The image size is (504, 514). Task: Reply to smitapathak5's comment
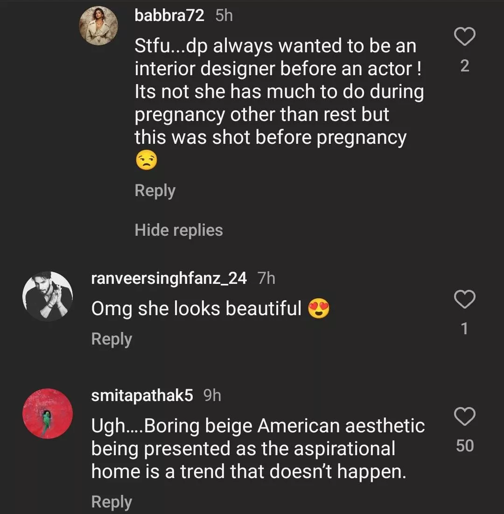112,502
